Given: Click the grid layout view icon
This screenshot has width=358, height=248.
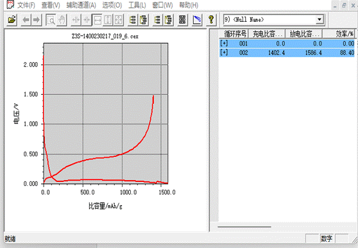Looking at the screenshot, I should coord(182,20).
